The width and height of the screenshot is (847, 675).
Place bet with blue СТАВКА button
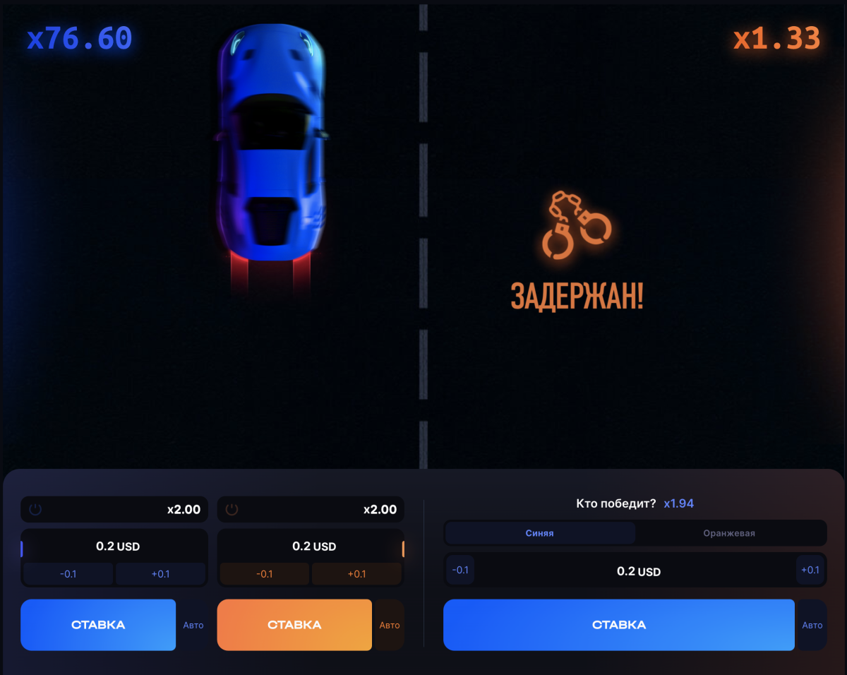tap(98, 625)
